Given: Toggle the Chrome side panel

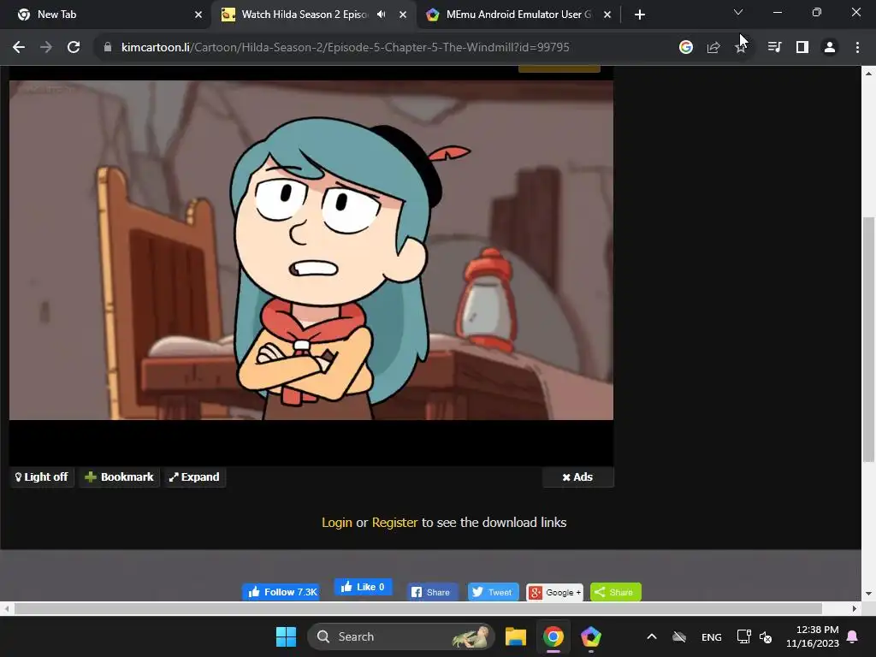Looking at the screenshot, I should coord(802,48).
